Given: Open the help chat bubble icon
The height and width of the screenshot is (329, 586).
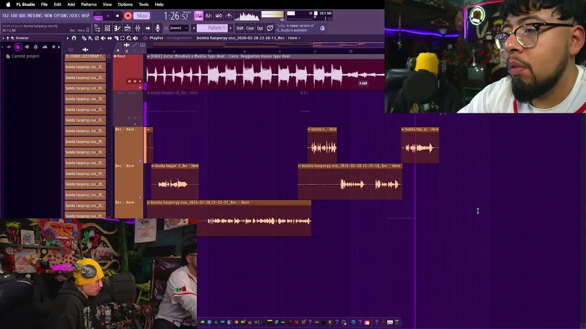Looking at the screenshot, I should pos(270,28).
